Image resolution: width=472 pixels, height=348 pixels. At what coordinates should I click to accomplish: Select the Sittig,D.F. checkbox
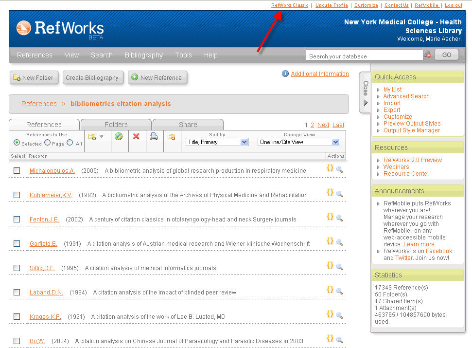pyautogui.click(x=17, y=268)
